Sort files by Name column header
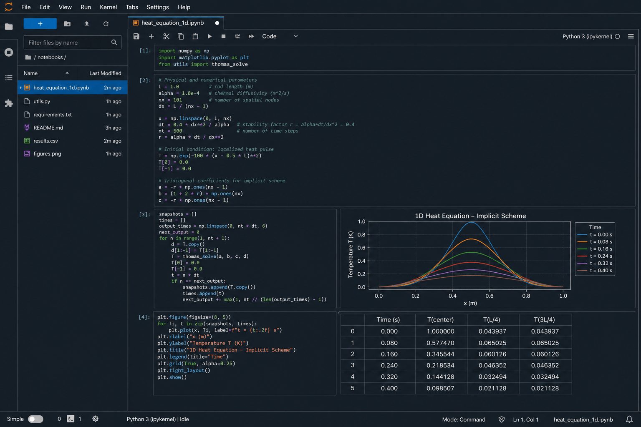This screenshot has height=427, width=641. tap(46, 73)
